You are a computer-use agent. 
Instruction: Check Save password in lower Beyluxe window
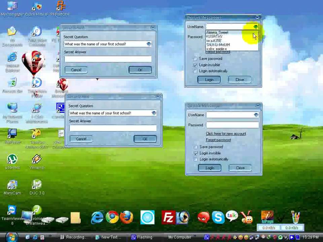click(195, 147)
